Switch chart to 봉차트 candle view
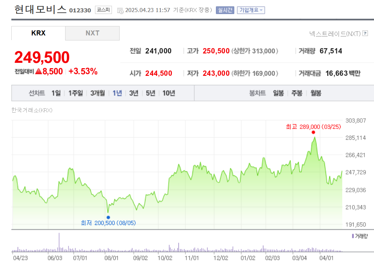 (x=257, y=93)
